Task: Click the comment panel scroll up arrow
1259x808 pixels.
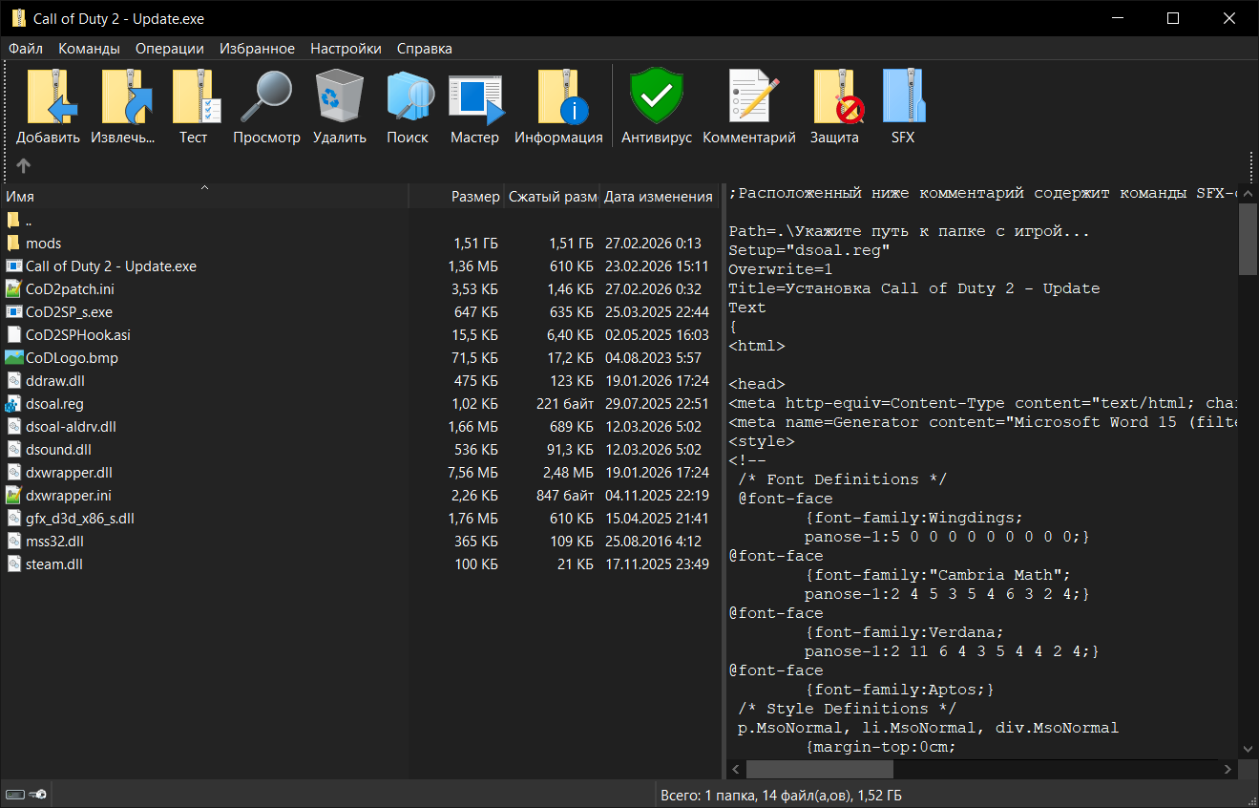Action: (1248, 192)
